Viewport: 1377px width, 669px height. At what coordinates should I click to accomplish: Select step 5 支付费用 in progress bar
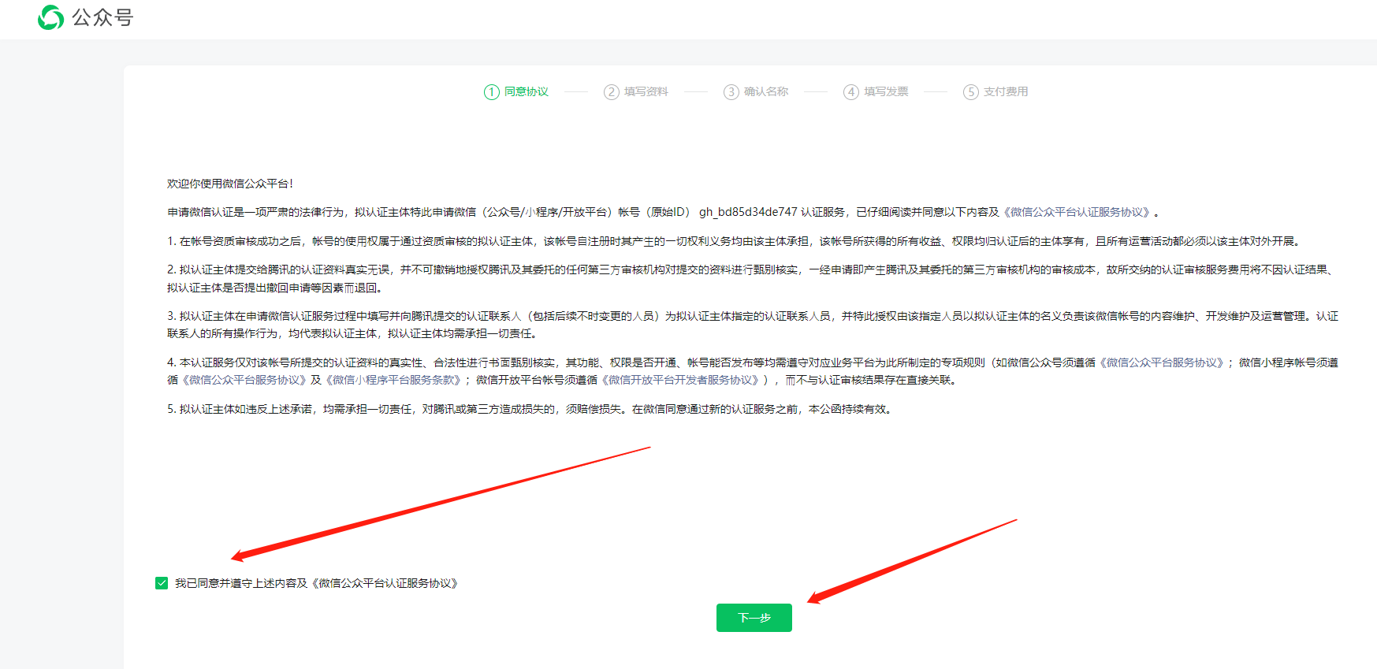[996, 92]
